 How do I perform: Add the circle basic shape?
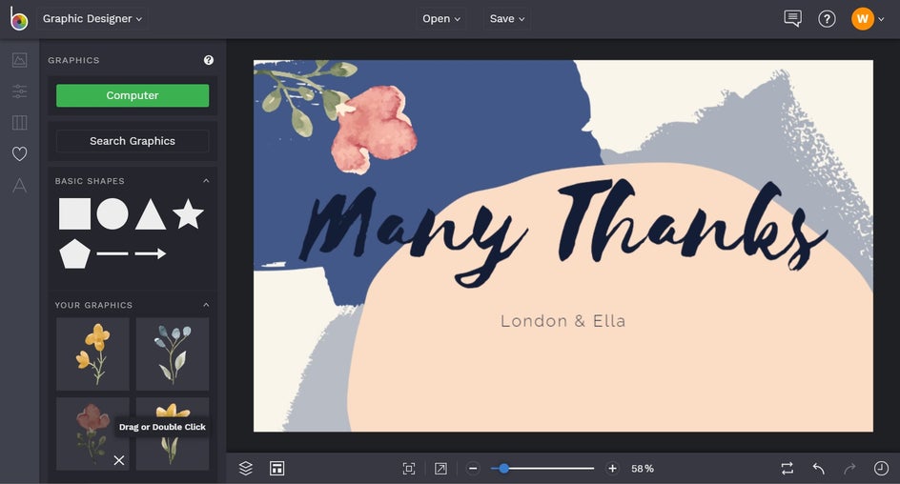112,214
